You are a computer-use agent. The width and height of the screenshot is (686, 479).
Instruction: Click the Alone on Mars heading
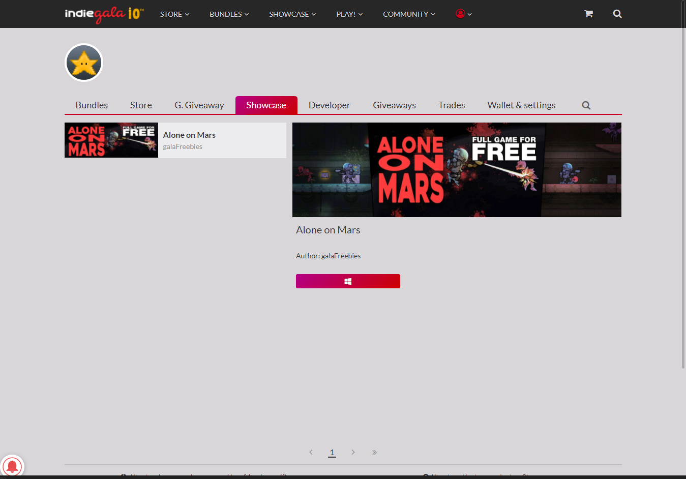328,230
